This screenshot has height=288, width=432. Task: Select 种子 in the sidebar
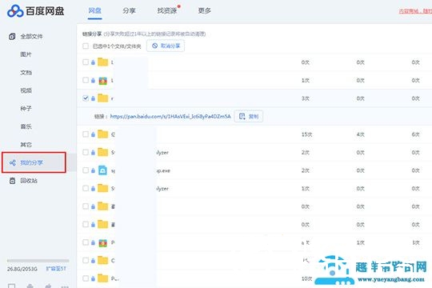(x=26, y=109)
